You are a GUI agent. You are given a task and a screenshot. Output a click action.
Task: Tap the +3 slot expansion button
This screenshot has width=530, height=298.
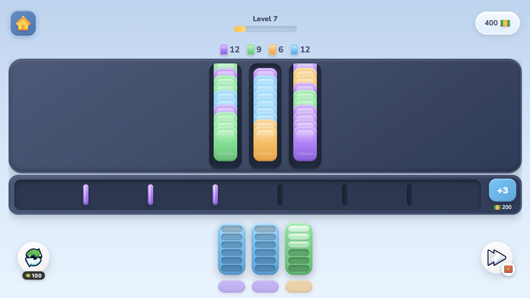point(502,190)
